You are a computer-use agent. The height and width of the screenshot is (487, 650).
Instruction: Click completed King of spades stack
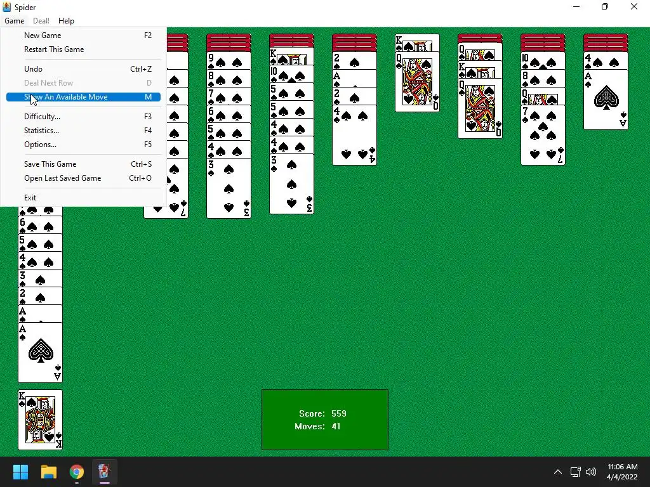(x=40, y=420)
